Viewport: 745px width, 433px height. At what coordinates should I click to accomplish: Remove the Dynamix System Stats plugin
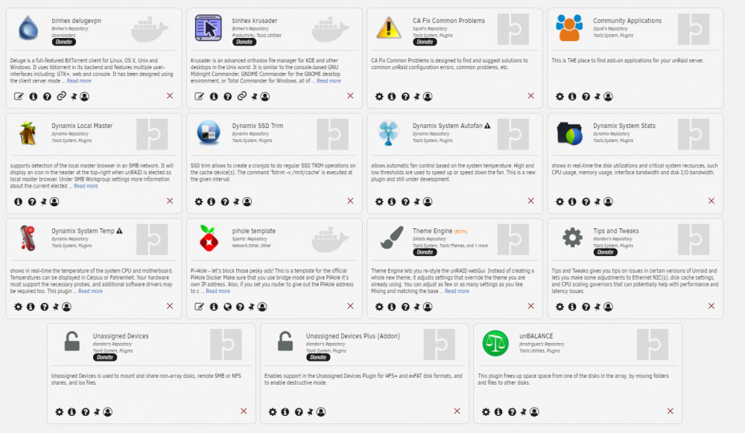point(711,201)
